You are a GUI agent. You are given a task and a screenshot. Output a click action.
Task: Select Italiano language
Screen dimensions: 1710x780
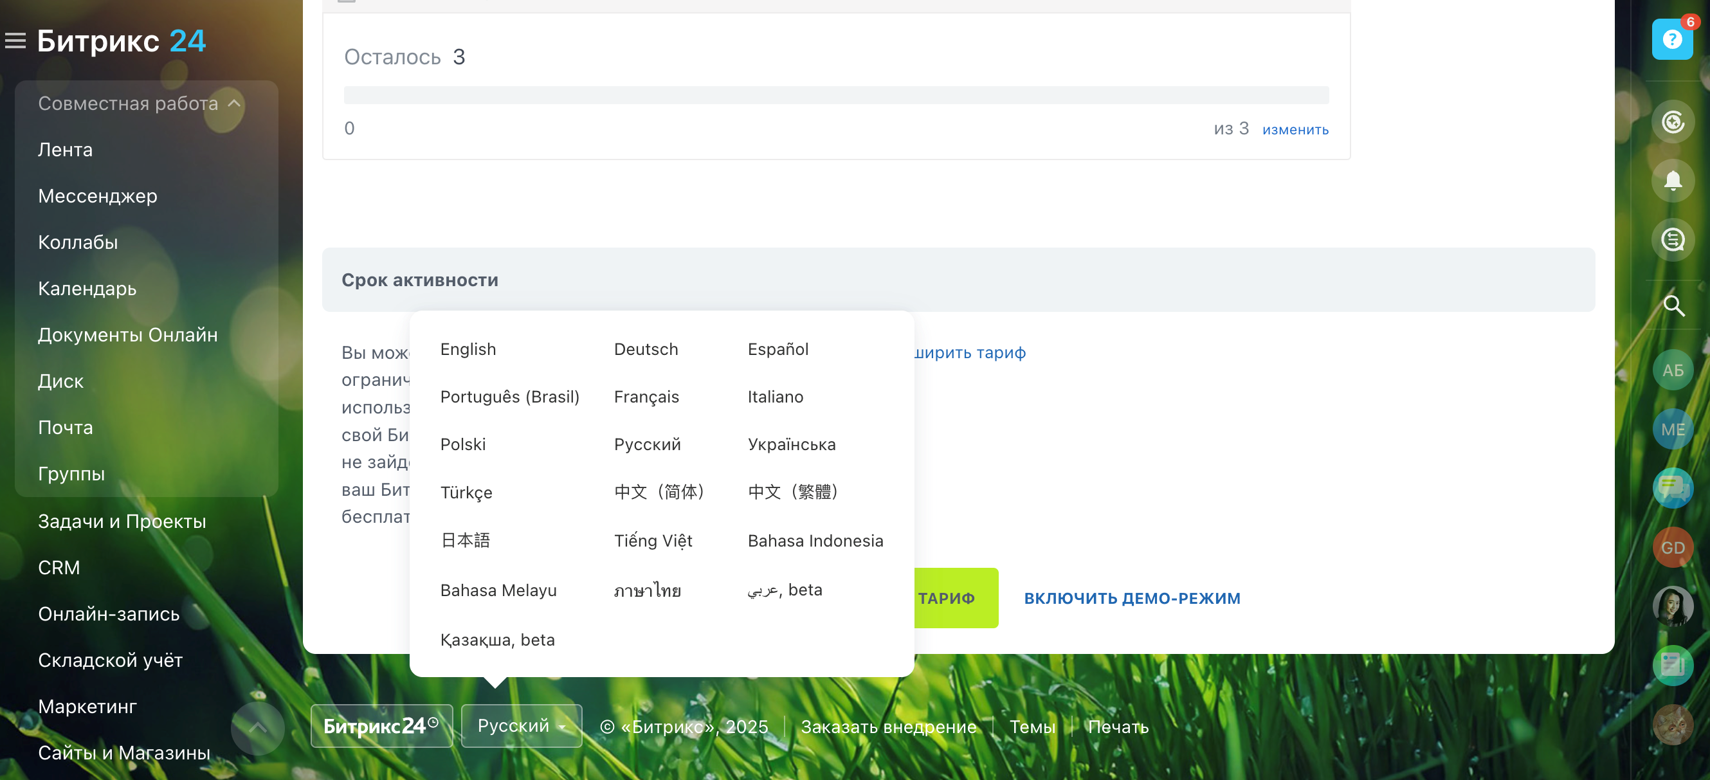[x=775, y=397]
